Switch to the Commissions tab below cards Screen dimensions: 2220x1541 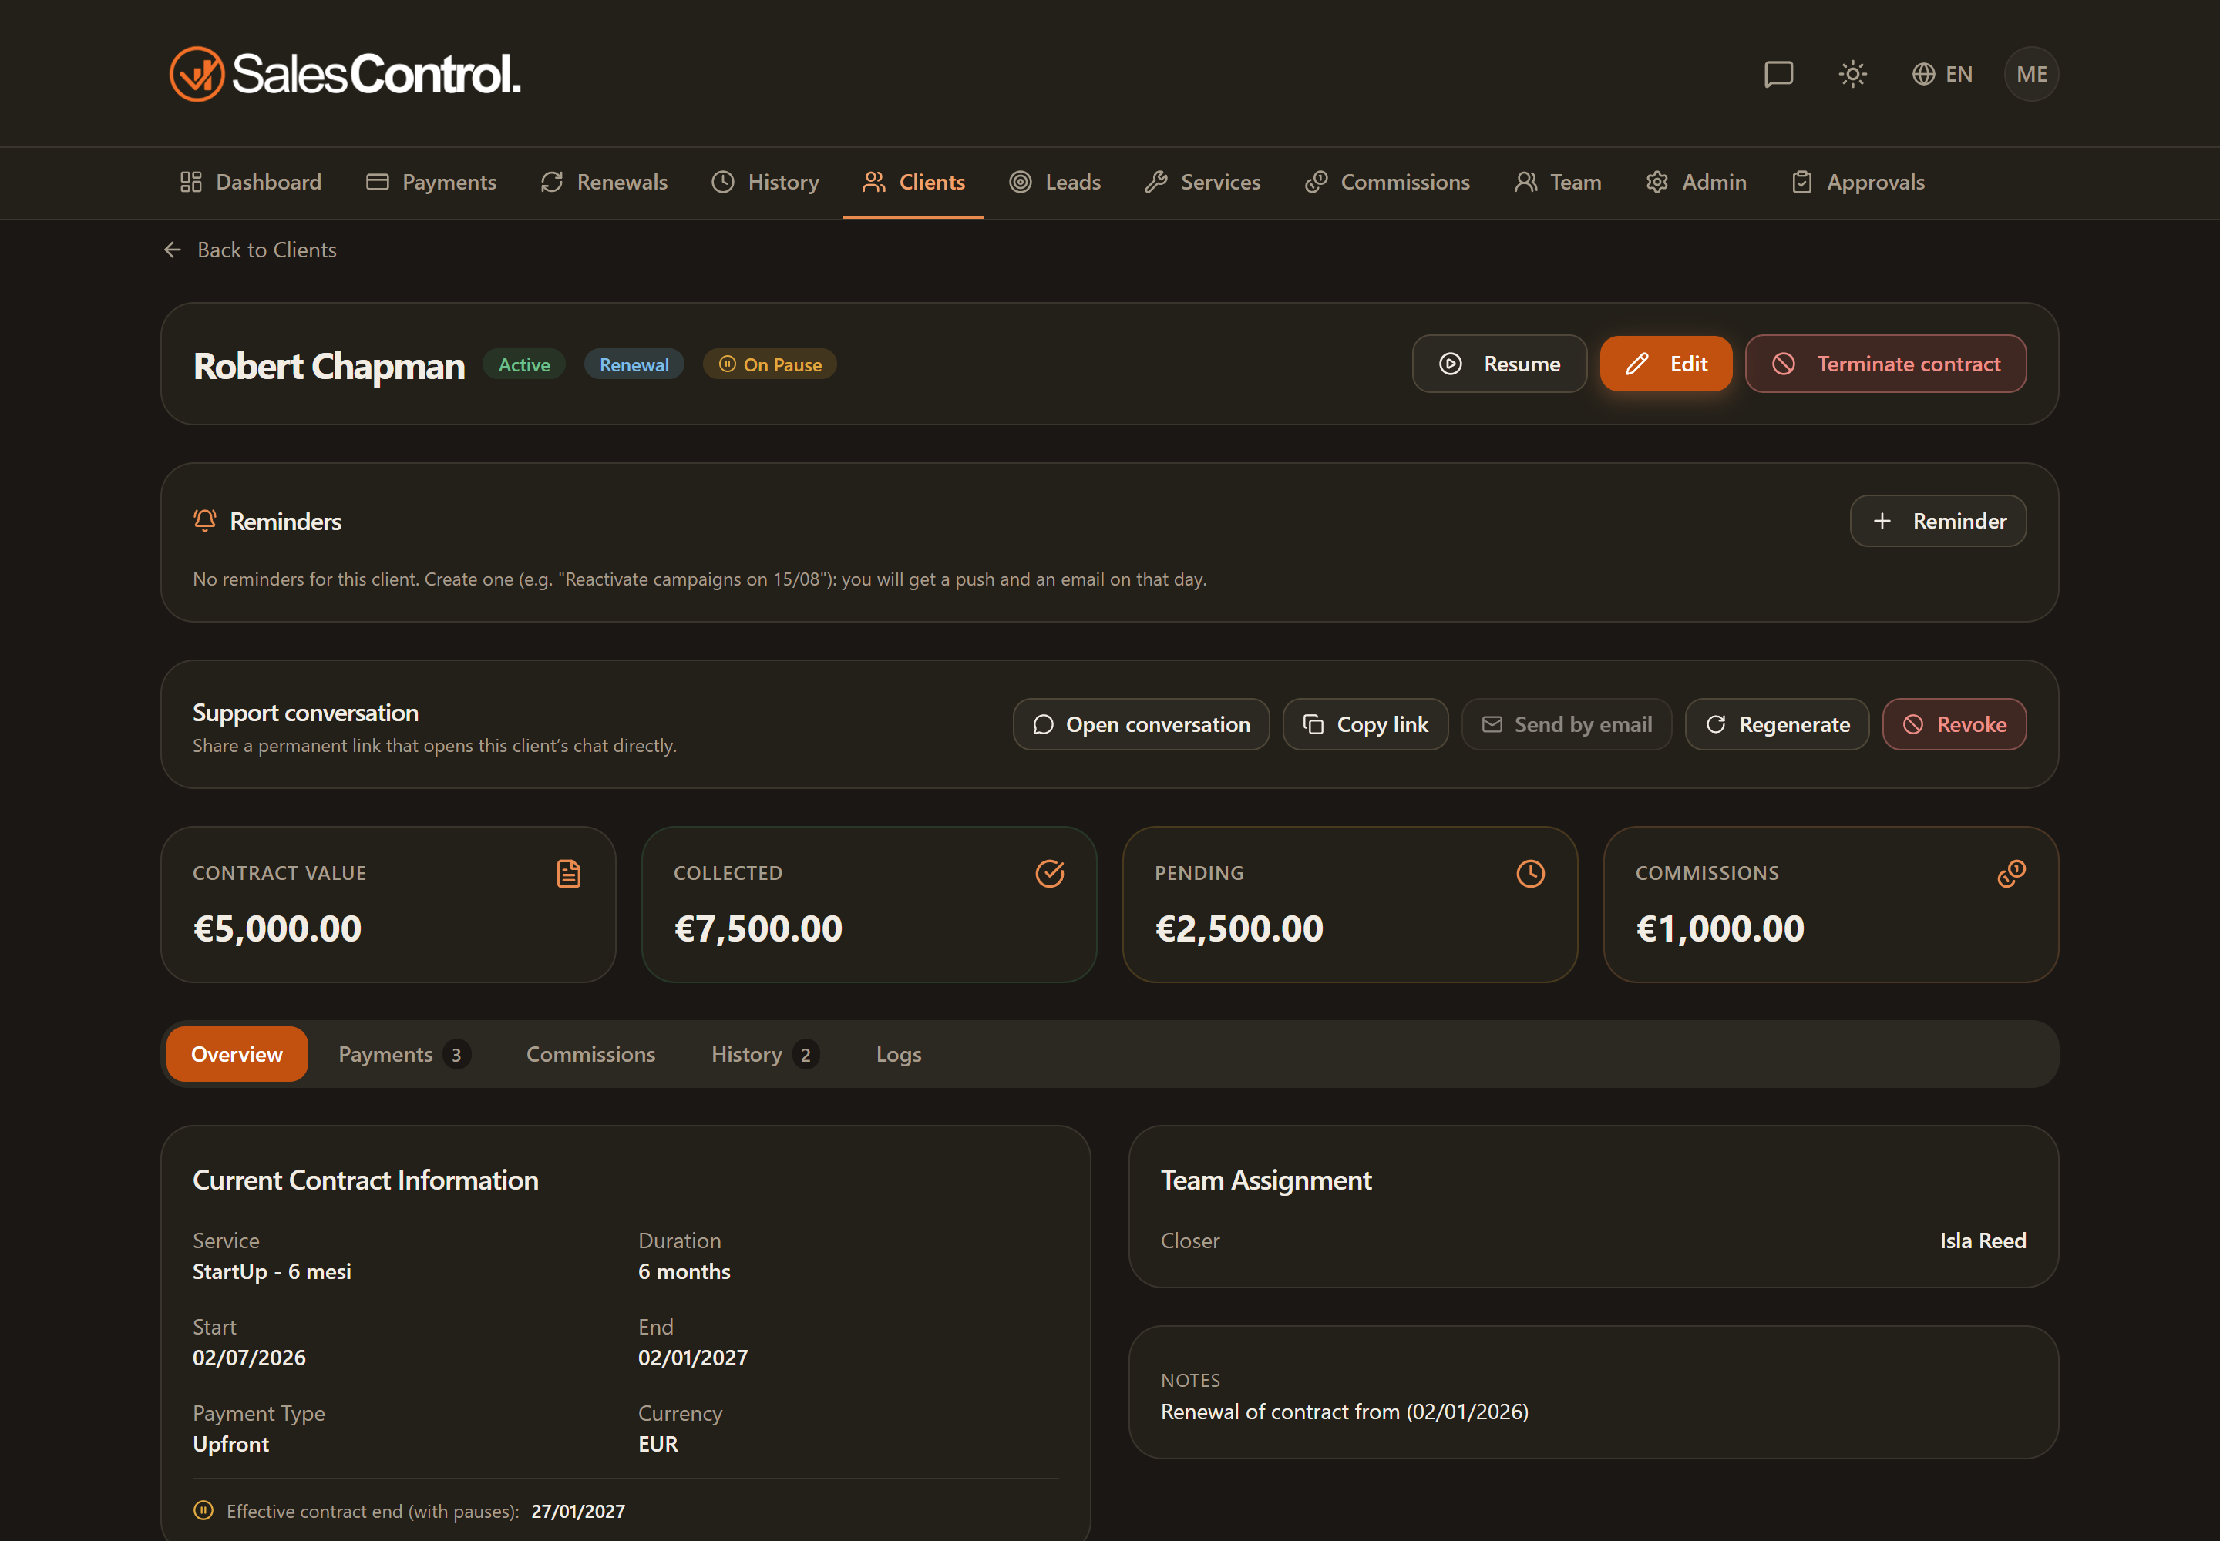(590, 1054)
